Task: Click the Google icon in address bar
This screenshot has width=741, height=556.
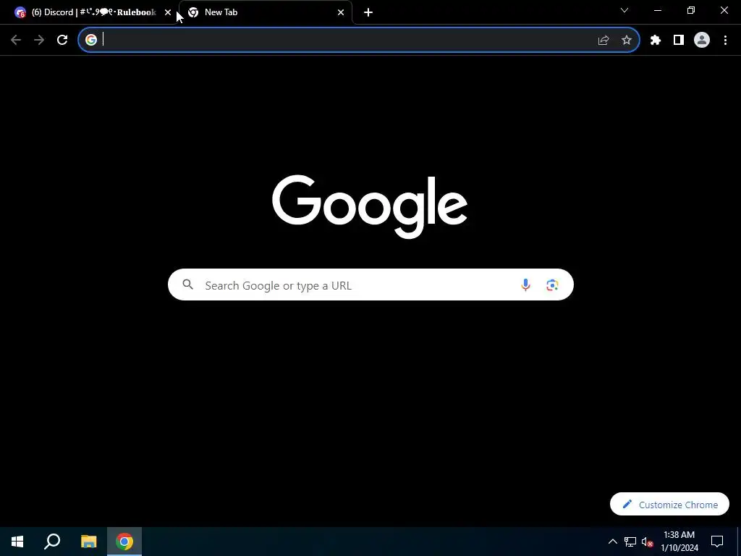Action: tap(91, 41)
